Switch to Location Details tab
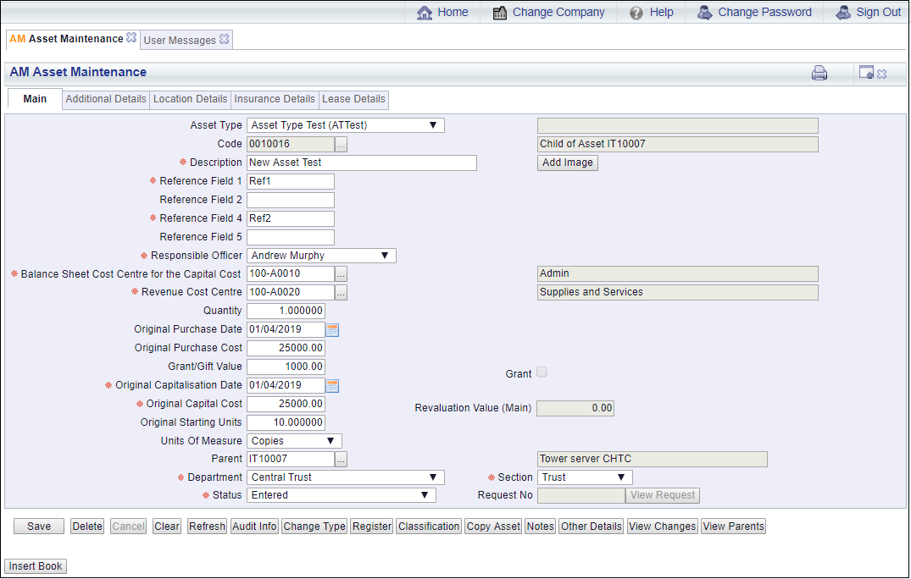 pyautogui.click(x=190, y=99)
